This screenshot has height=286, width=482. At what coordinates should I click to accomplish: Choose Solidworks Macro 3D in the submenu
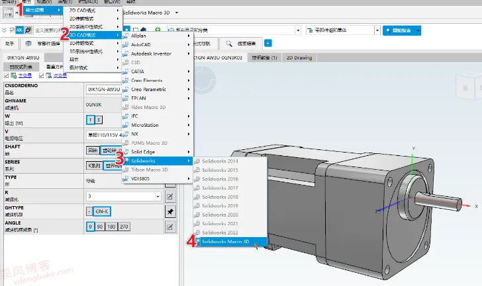[230, 242]
